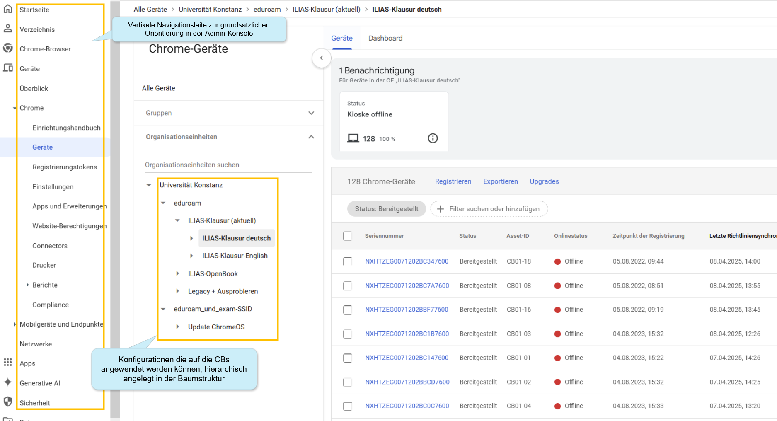Screen dimensions: 777x421
Task: Expand the Legacy + Ausprobieren node arrow
Action: coord(177,291)
